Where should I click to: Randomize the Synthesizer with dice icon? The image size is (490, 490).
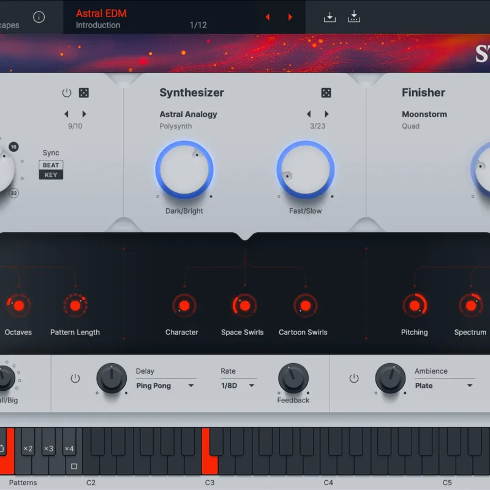coord(326,93)
